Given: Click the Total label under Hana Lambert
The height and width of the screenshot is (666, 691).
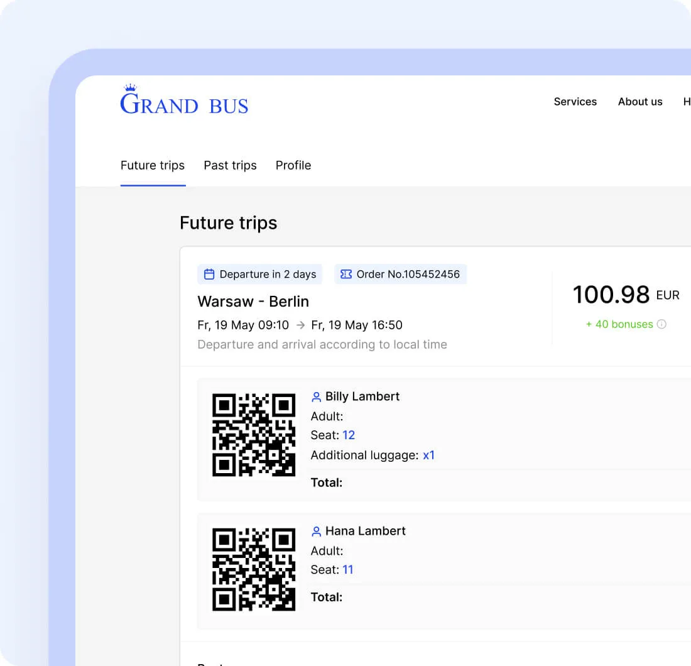Looking at the screenshot, I should coord(327,598).
